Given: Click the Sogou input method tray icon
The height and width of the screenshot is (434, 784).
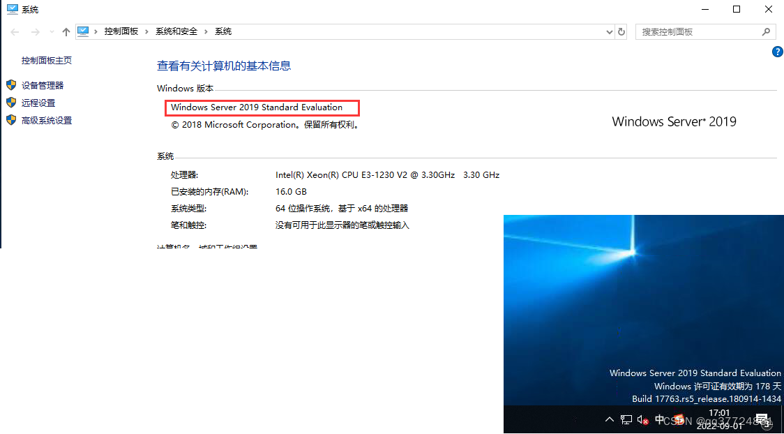Looking at the screenshot, I should click(678, 419).
